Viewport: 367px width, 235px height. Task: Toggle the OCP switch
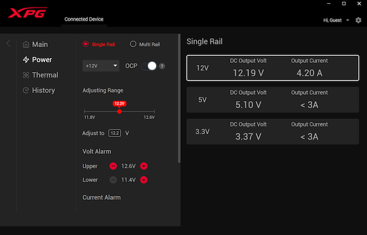point(149,66)
